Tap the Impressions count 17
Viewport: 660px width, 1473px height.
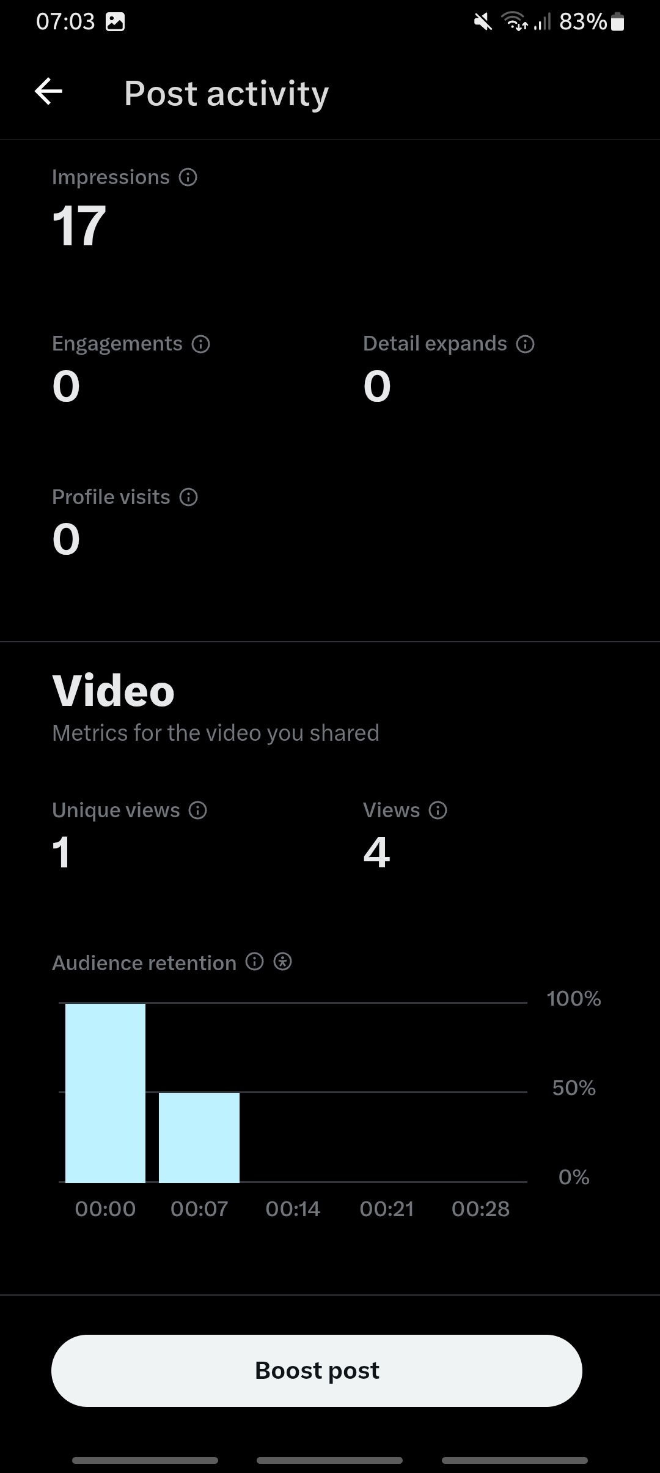(79, 226)
